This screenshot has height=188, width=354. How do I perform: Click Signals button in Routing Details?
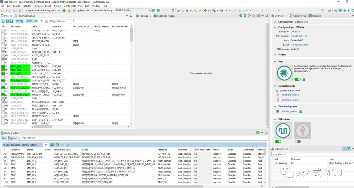[13, 138]
